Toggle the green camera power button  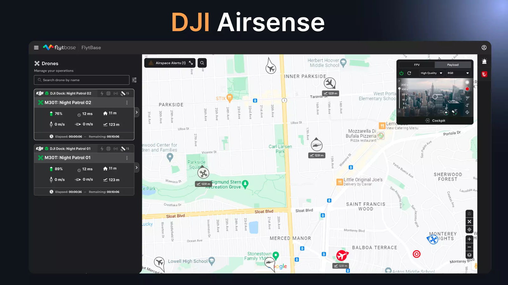click(x=401, y=73)
